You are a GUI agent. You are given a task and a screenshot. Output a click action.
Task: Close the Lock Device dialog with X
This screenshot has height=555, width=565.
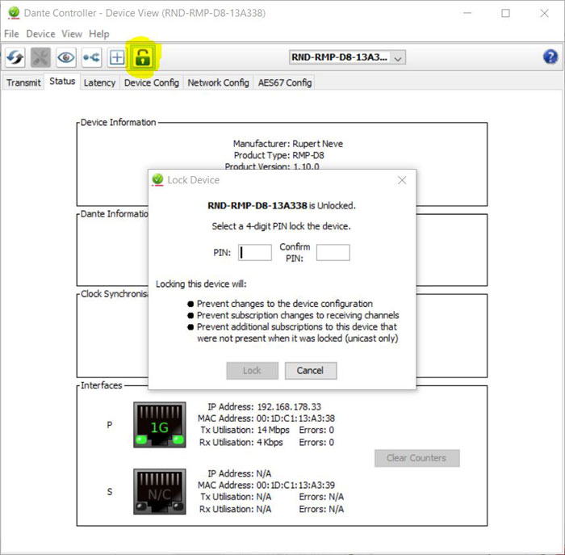point(402,180)
